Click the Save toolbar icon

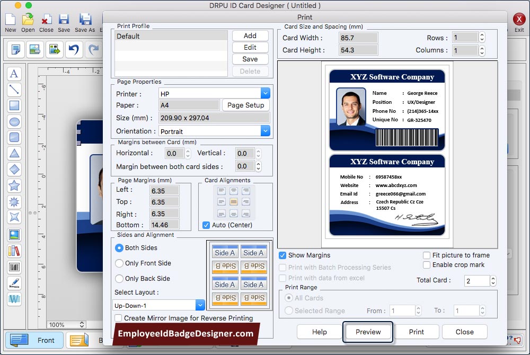tap(64, 19)
